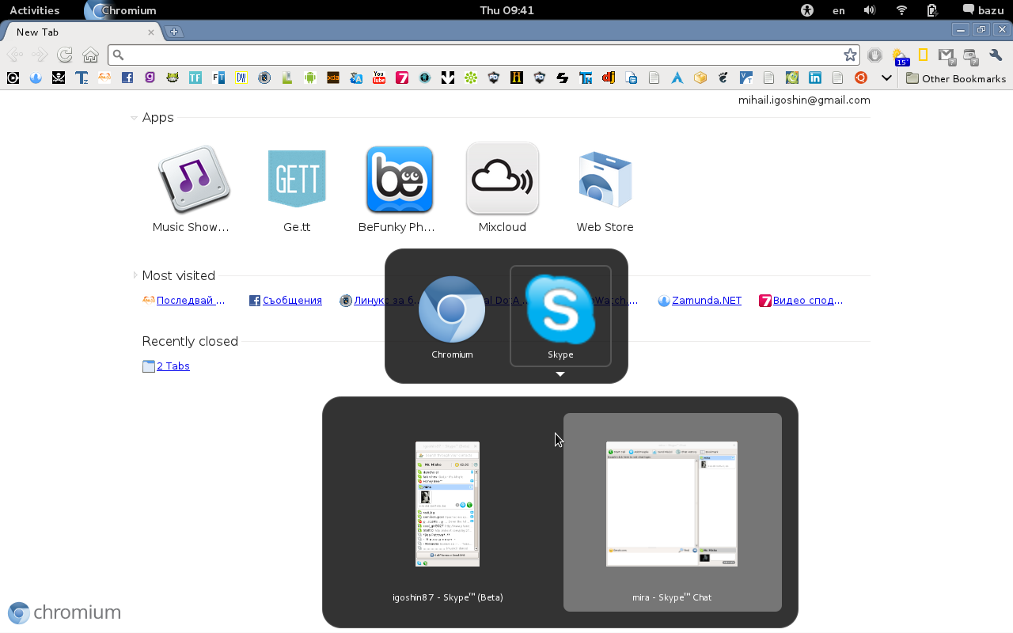This screenshot has height=633, width=1013.
Task: Open the GNOME foot bookmark
Action: coord(723,78)
